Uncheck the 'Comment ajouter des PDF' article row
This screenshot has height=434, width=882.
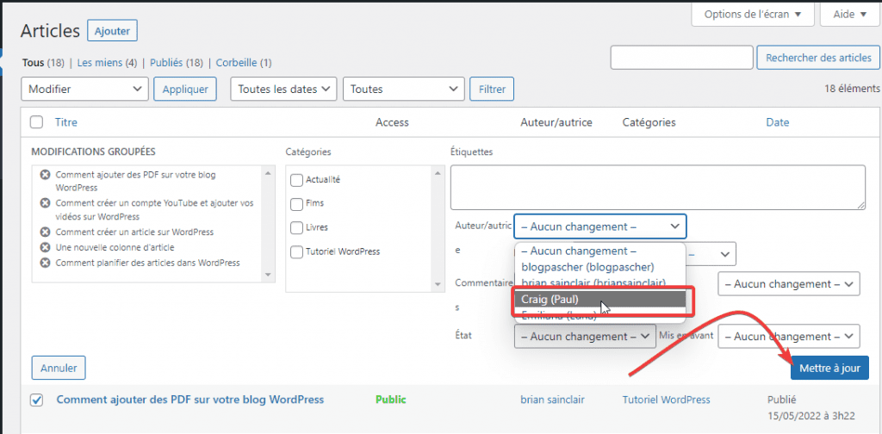tap(36, 400)
